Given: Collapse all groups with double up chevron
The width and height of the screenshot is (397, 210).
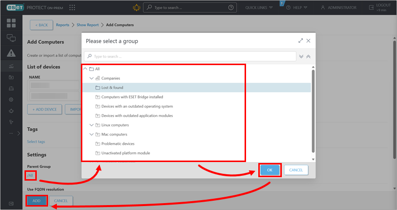Looking at the screenshot, I should point(308,56).
